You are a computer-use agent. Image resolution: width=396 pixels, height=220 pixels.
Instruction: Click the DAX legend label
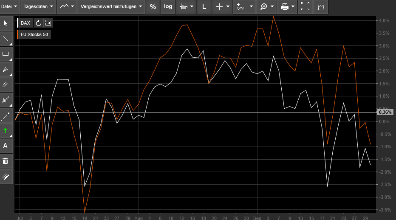pos(25,23)
